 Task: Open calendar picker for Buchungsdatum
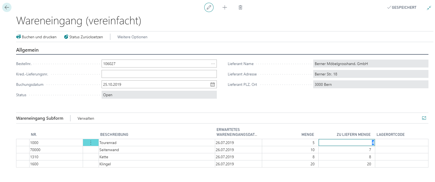click(212, 84)
